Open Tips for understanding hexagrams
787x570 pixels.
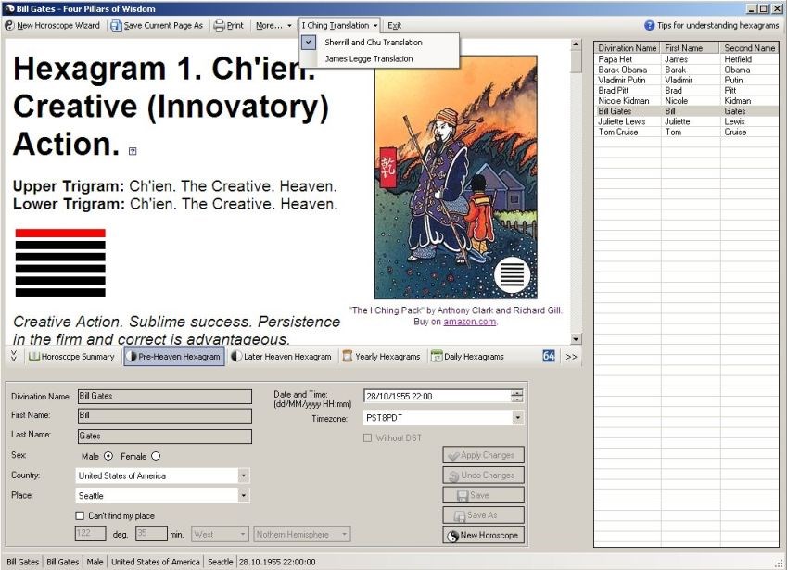click(711, 25)
